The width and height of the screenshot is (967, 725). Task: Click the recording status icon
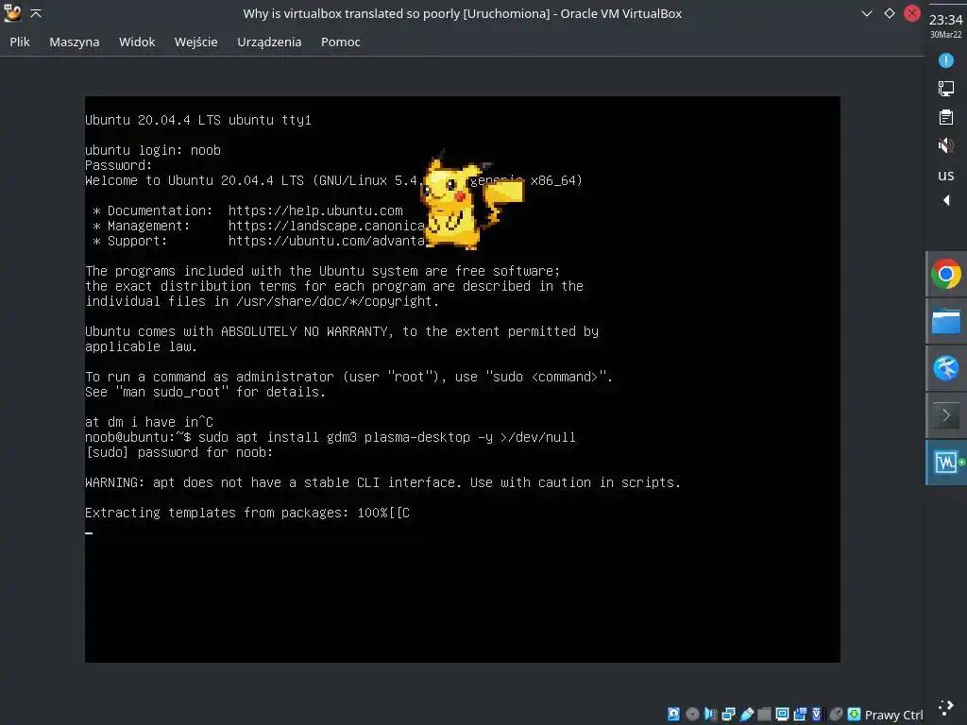tap(800, 714)
